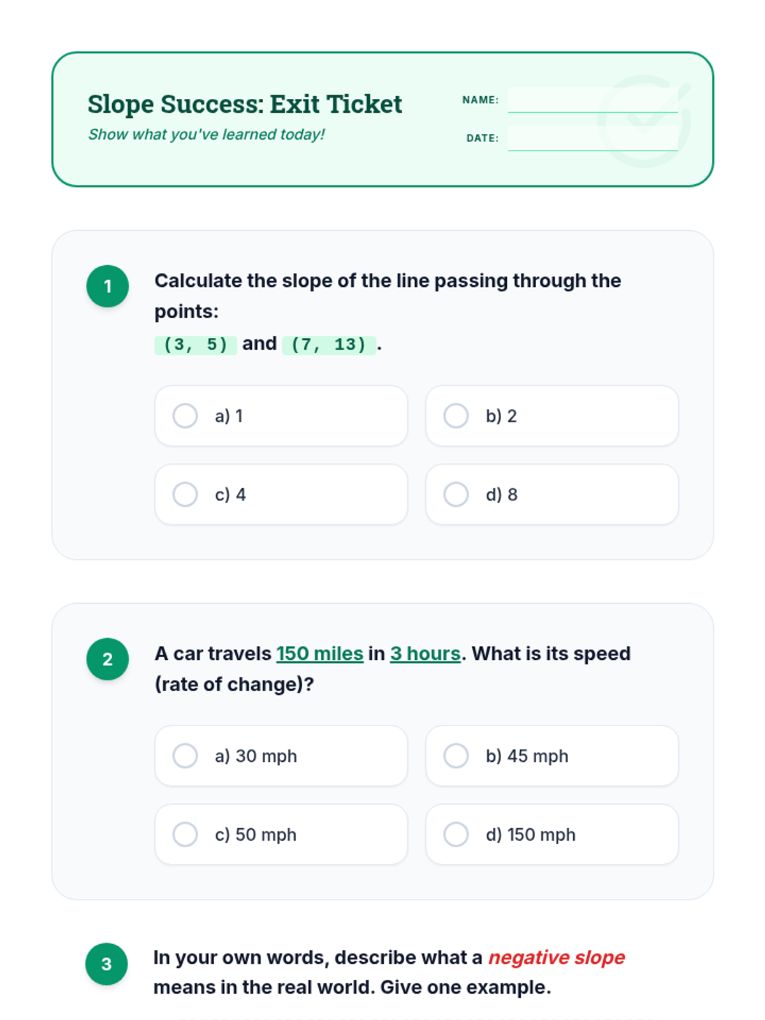Image resolution: width=765 pixels, height=1020 pixels.
Task: Click the Slope Success: Exit Ticket title
Action: pyautogui.click(x=245, y=104)
